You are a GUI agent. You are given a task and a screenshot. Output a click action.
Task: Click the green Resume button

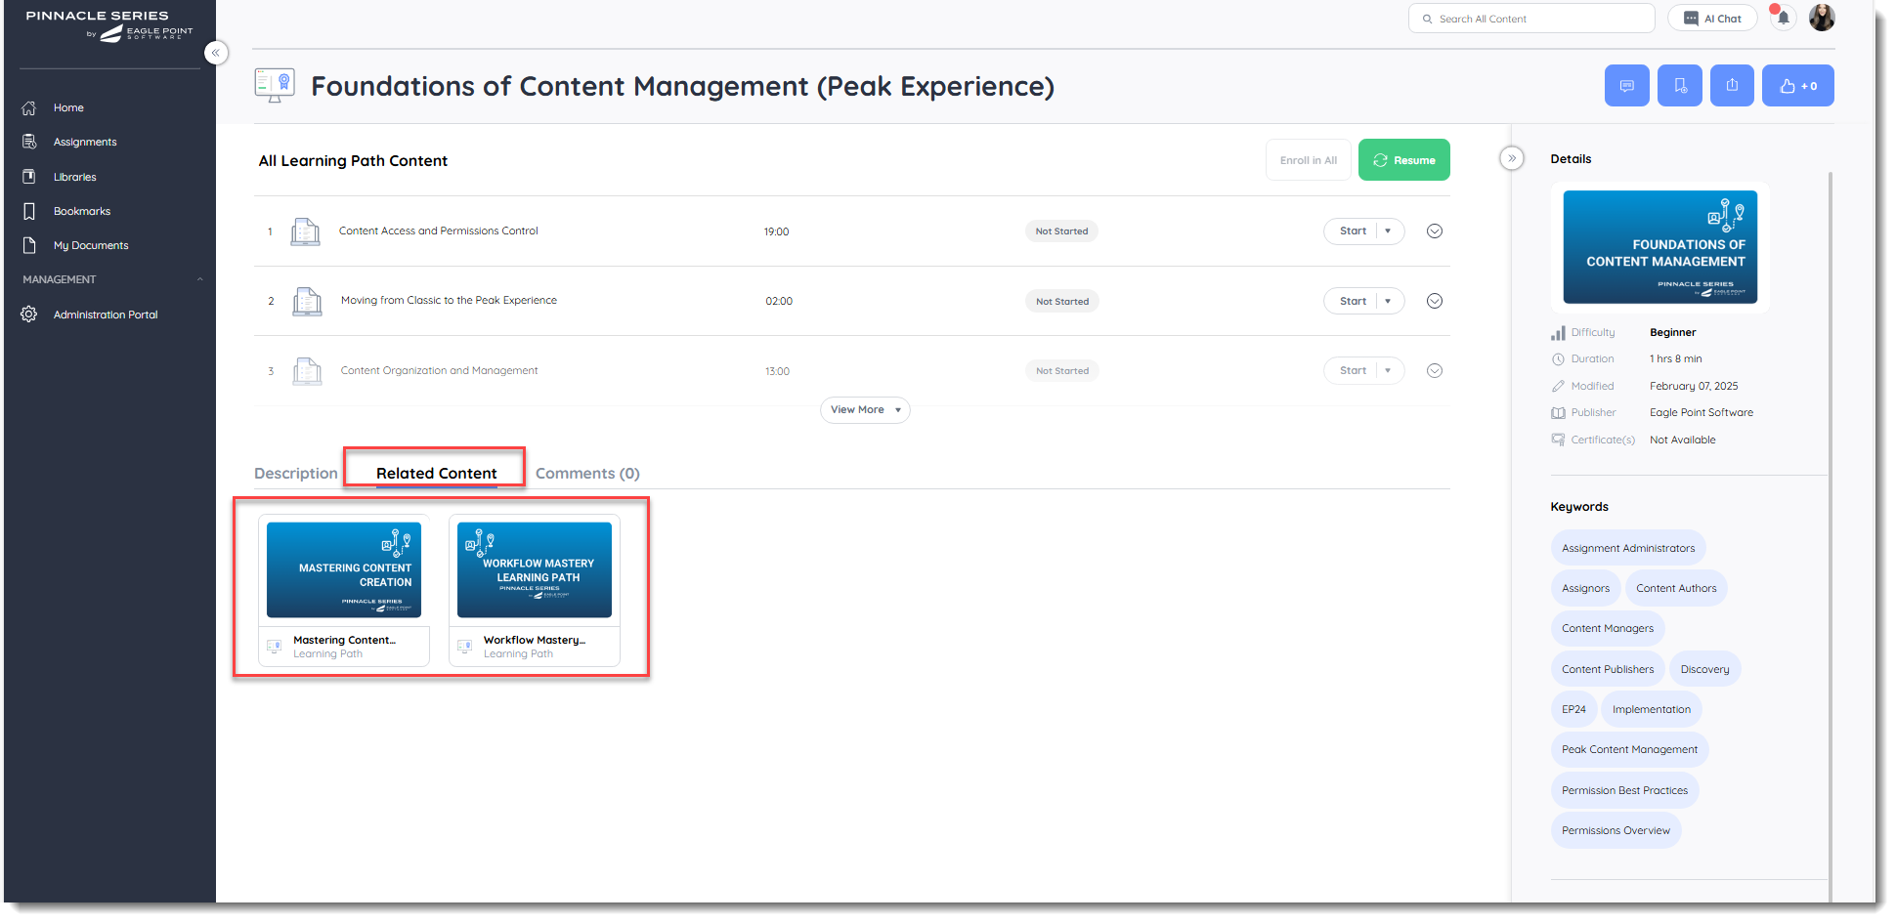pyautogui.click(x=1403, y=160)
